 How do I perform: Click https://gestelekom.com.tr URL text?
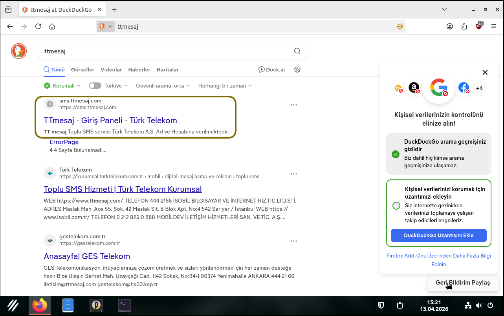pos(90,243)
